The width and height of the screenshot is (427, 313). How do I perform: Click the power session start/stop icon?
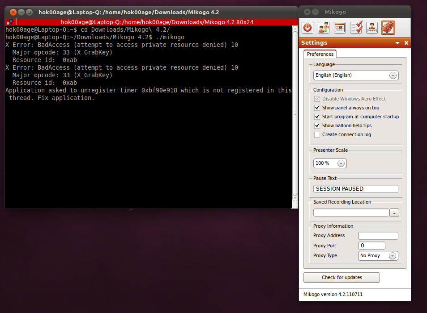tap(307, 27)
